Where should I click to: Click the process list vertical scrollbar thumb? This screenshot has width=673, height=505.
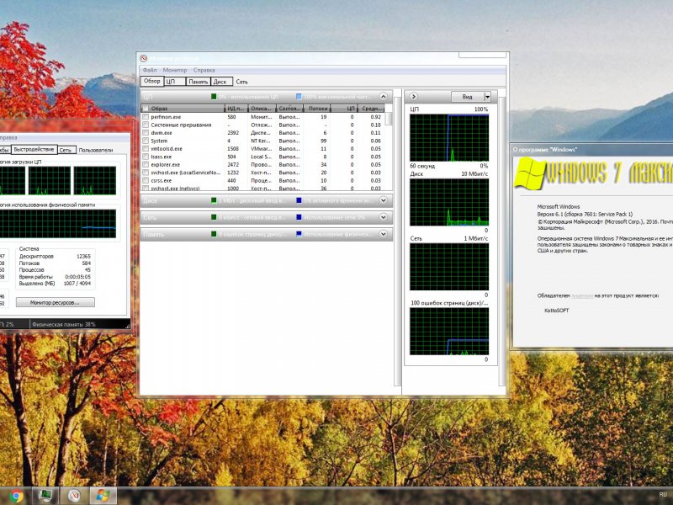coord(389,119)
